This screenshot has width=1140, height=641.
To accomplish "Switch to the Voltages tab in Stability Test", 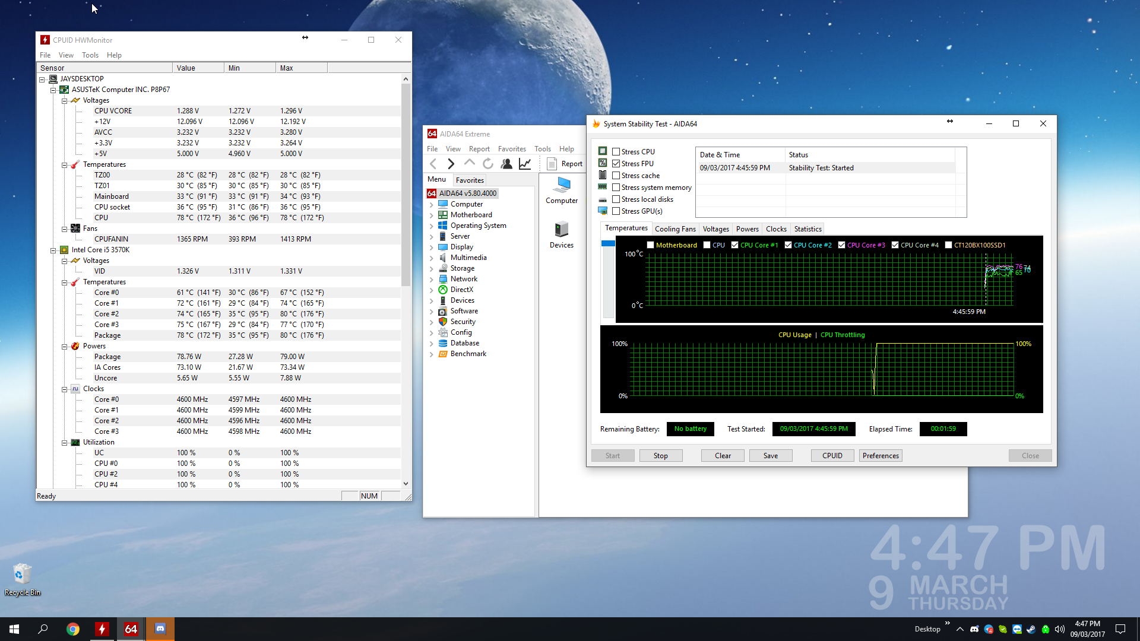I will point(715,229).
